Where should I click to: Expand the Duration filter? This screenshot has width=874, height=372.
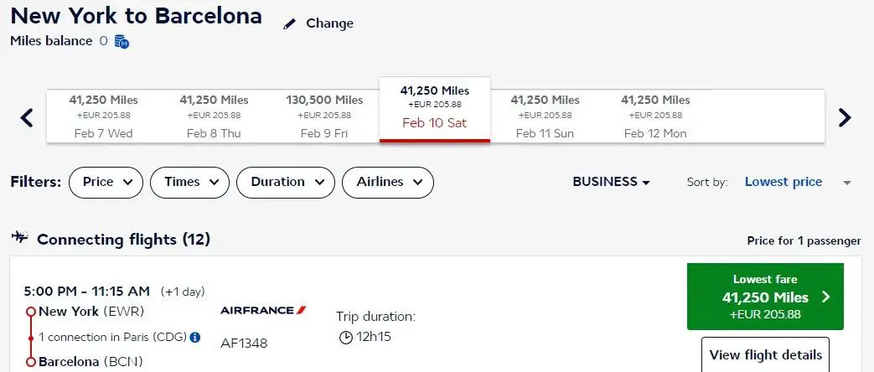(286, 183)
